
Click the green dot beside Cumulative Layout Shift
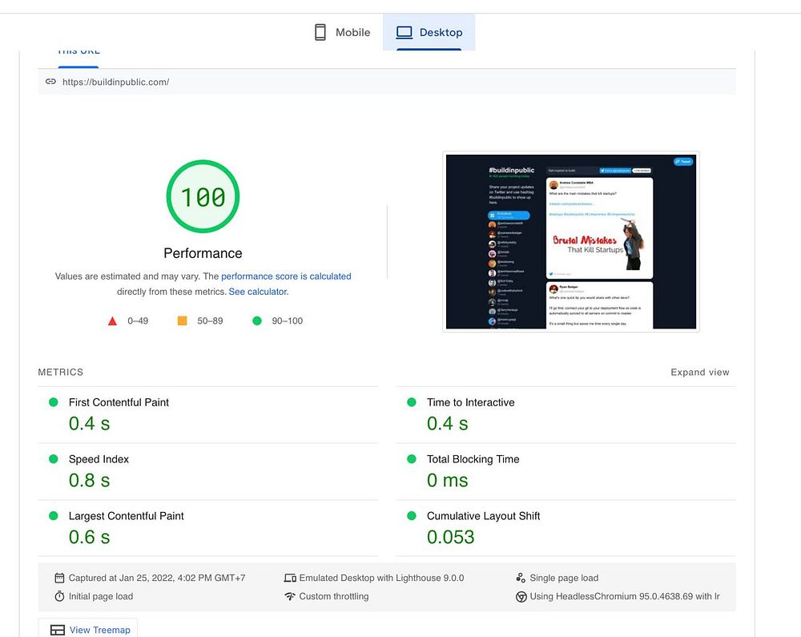pos(411,515)
